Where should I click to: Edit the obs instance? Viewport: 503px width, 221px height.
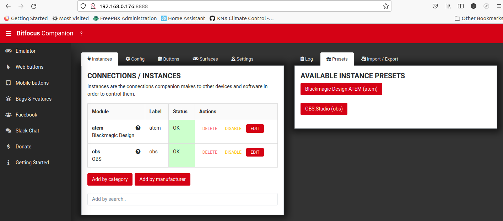(x=255, y=152)
